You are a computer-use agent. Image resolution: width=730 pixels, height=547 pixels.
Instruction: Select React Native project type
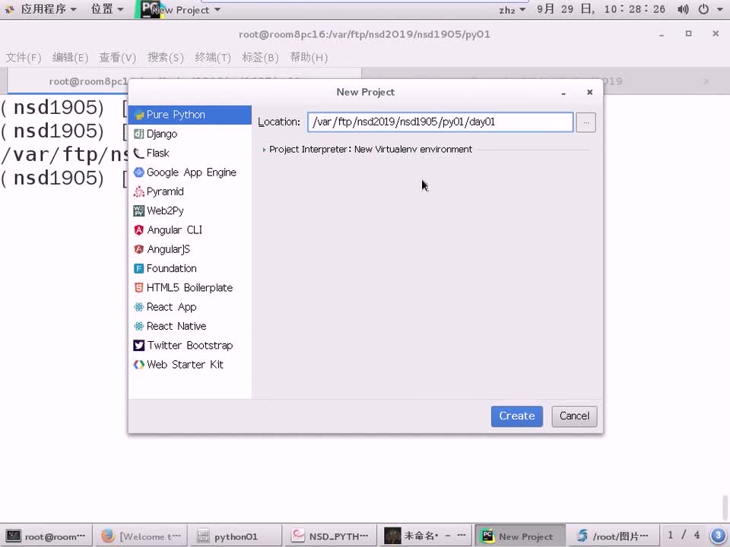point(190,326)
